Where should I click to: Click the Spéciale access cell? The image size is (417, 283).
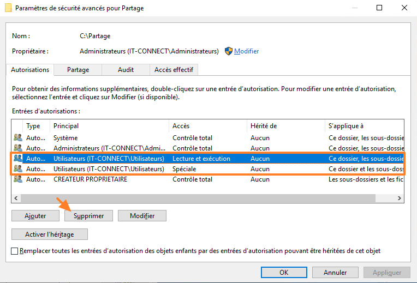(x=184, y=168)
